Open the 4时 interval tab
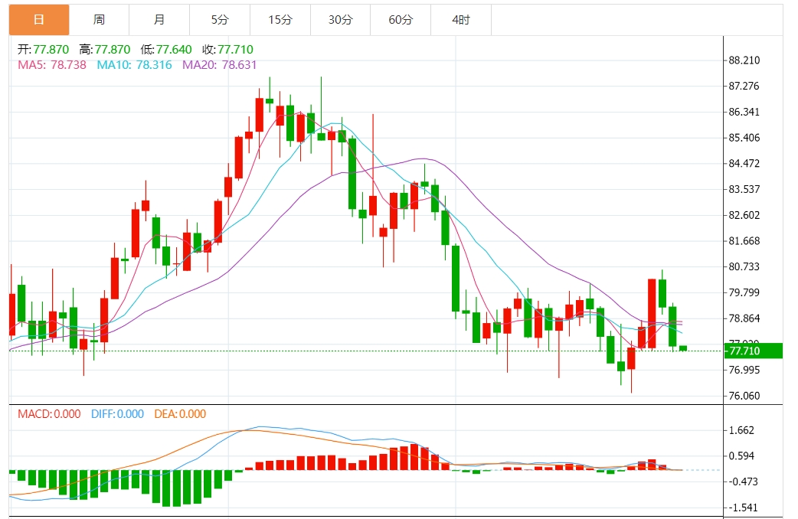798x519 pixels. pyautogui.click(x=461, y=20)
